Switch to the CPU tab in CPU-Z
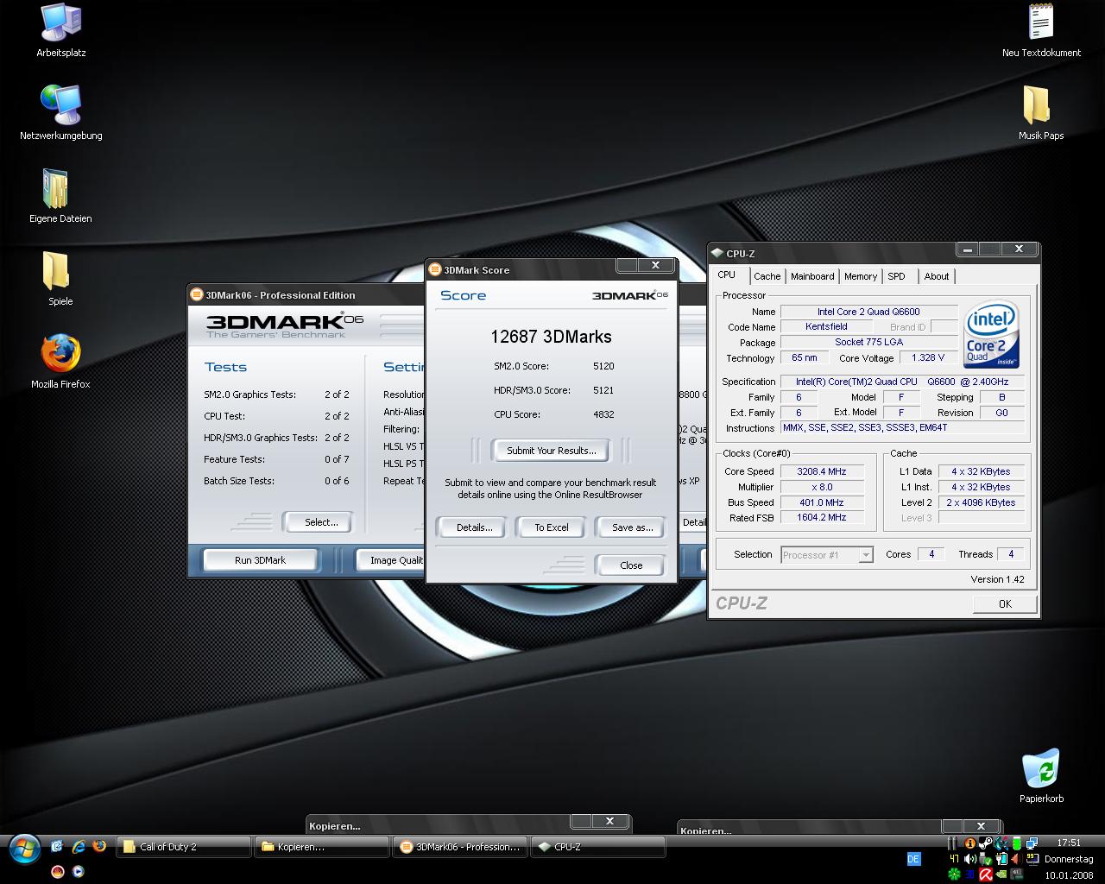The height and width of the screenshot is (884, 1105). (x=727, y=275)
